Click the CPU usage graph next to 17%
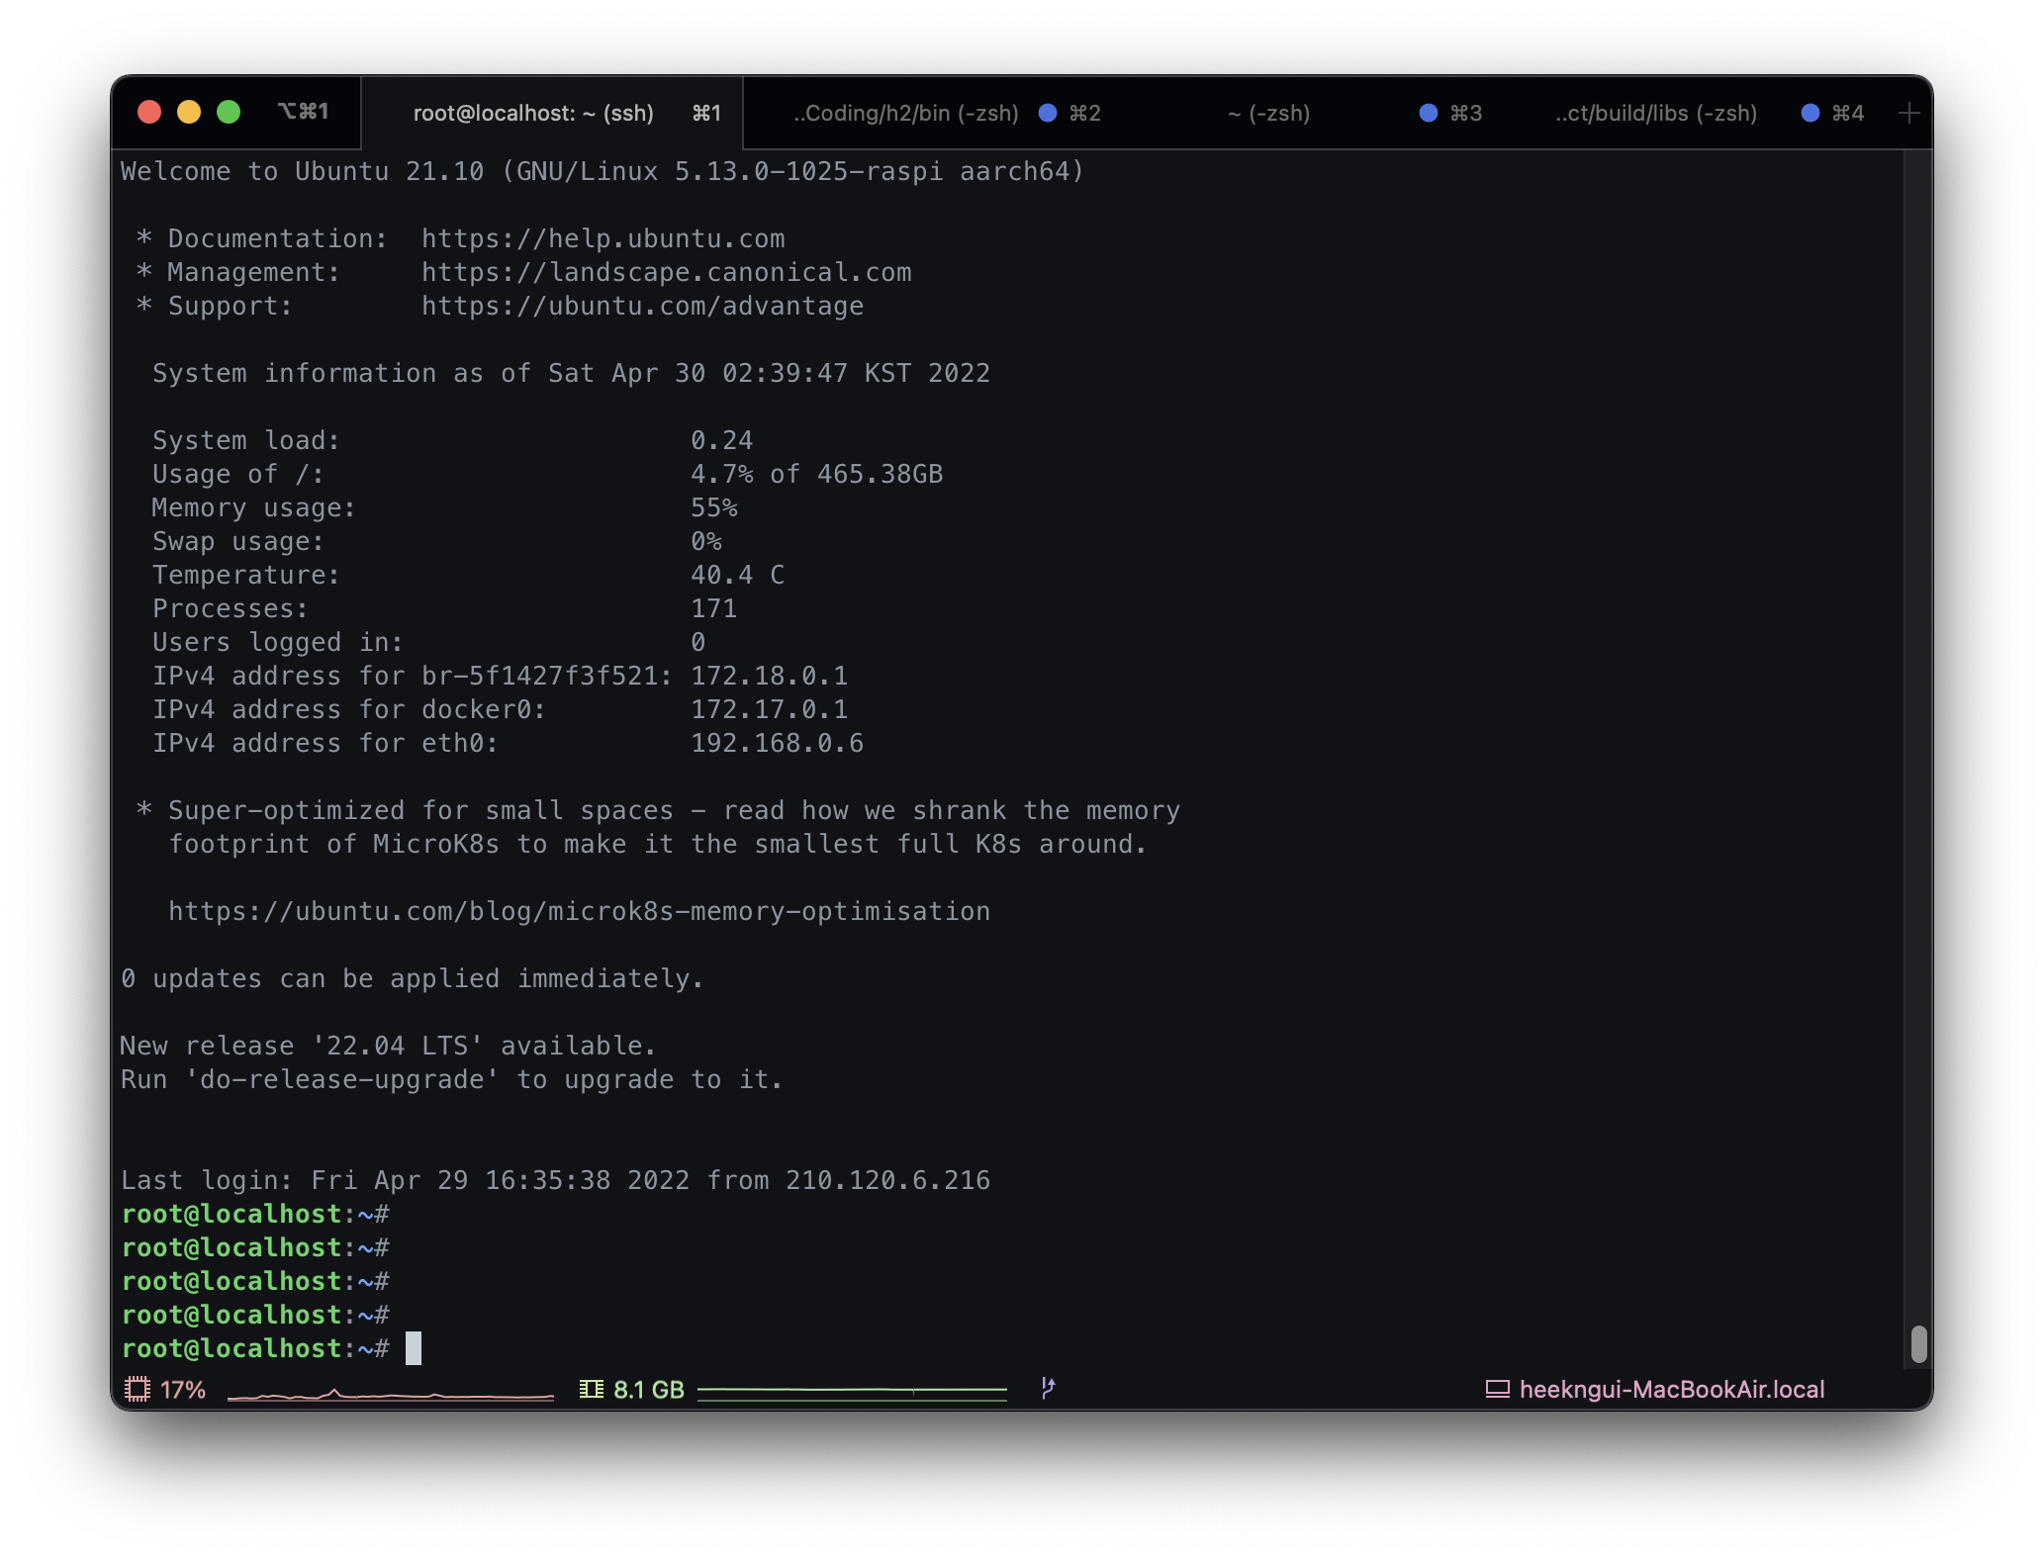2044x1557 pixels. click(x=390, y=1394)
